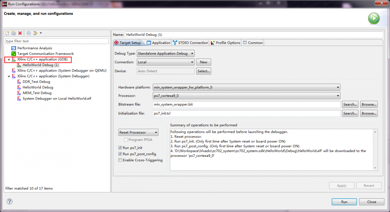Viewport: 390px width, 212px height.
Task: Open help via question mark icon
Action: pyautogui.click(x=10, y=201)
